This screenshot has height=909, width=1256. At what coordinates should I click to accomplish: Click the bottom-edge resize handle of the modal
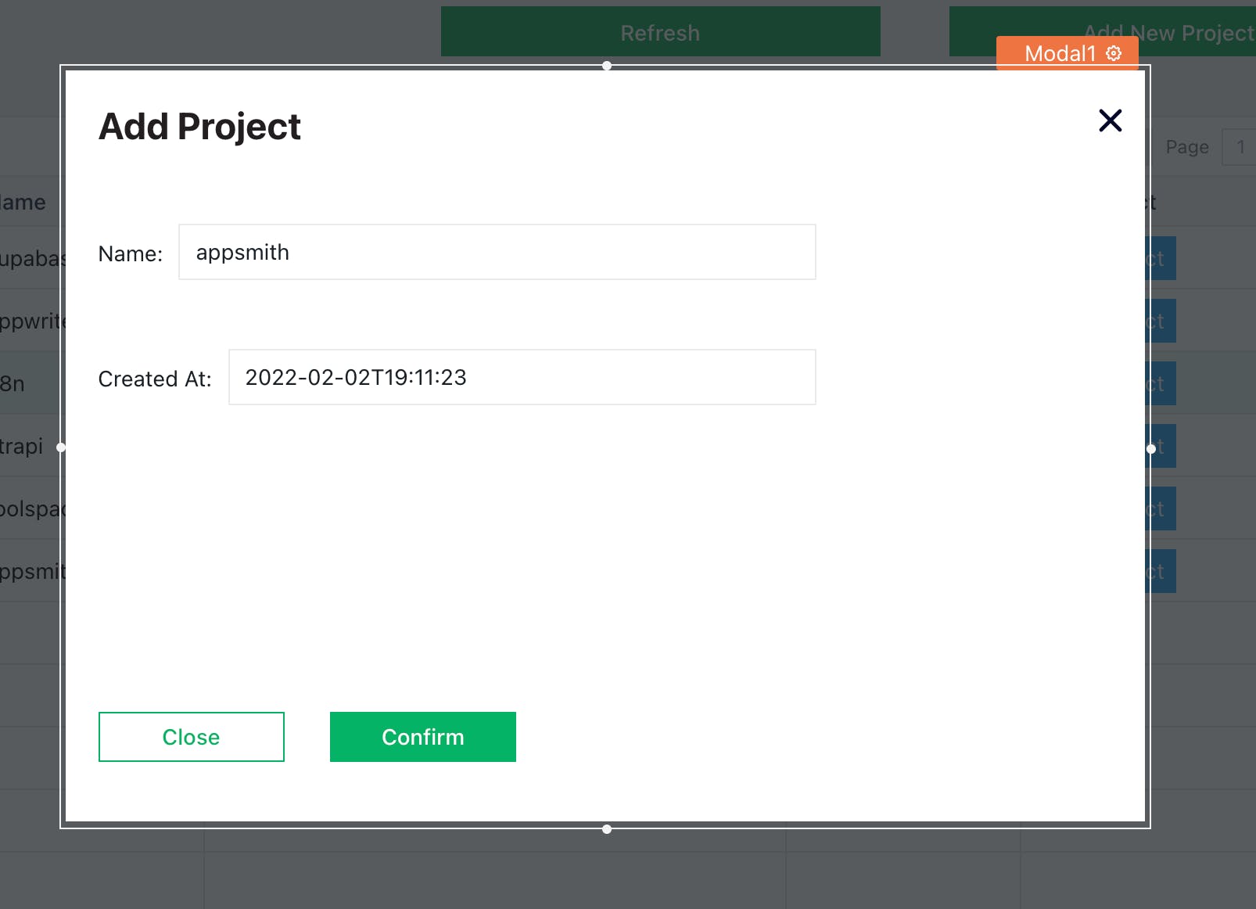[607, 829]
